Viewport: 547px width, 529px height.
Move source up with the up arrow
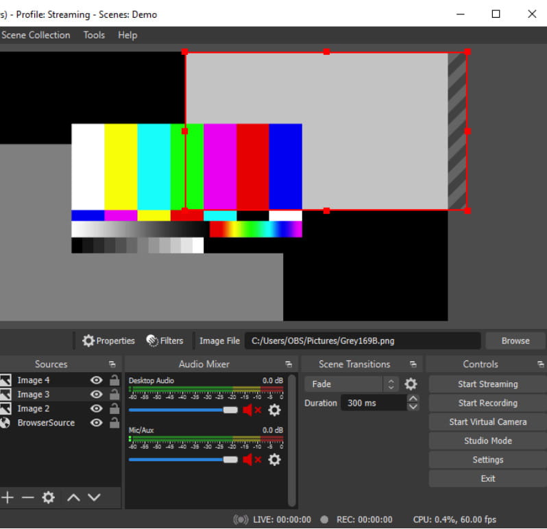point(73,497)
